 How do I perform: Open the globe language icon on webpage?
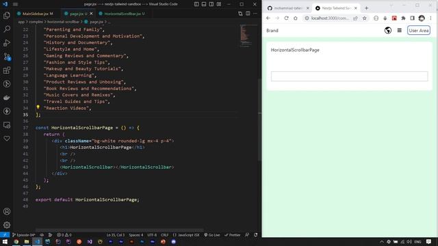click(x=388, y=30)
